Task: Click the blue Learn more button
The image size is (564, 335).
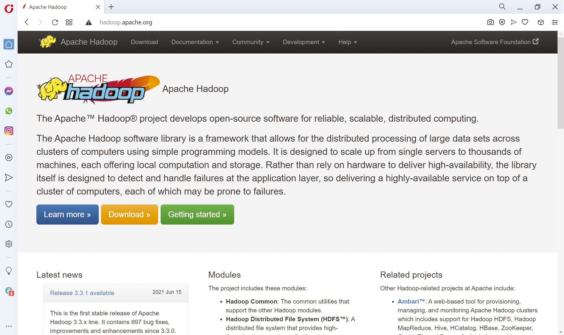Action: (x=68, y=215)
